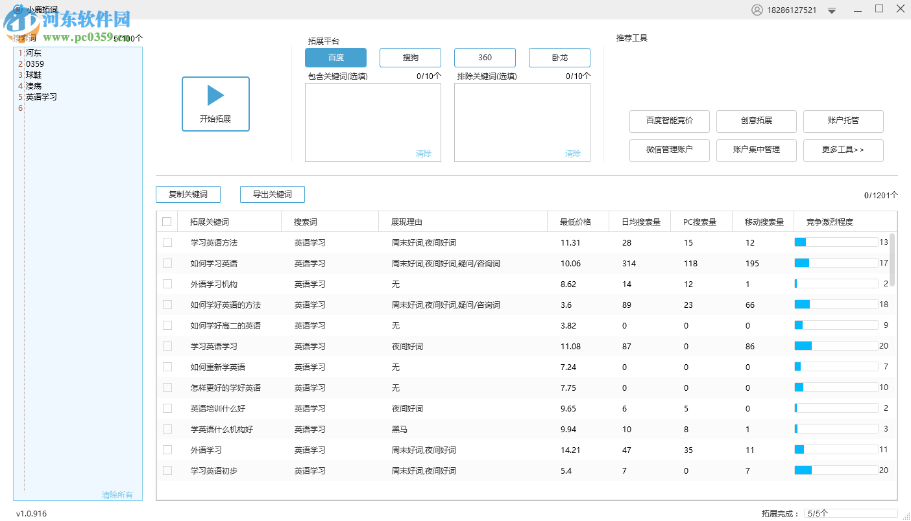Check the checkbox for 学习英语方法 row
The height and width of the screenshot is (521, 911).
pyautogui.click(x=167, y=242)
